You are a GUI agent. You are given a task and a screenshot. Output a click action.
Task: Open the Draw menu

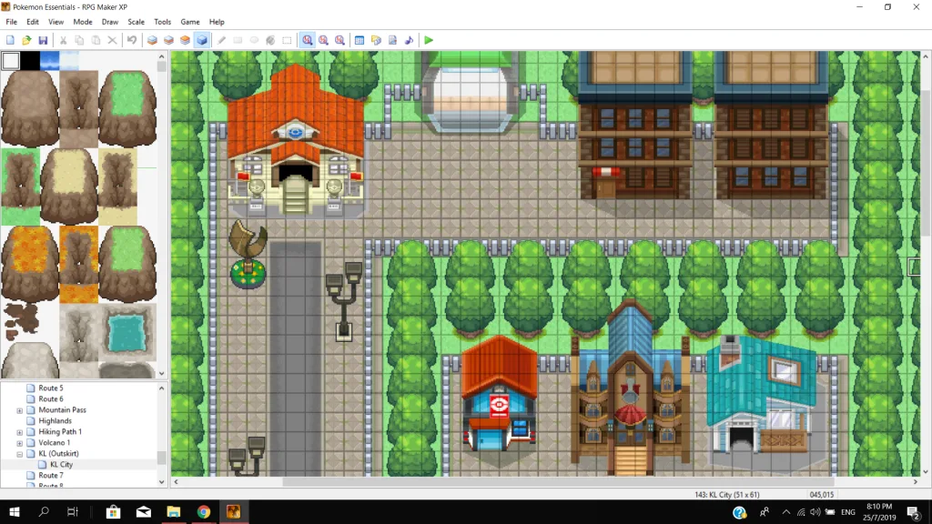pos(109,22)
